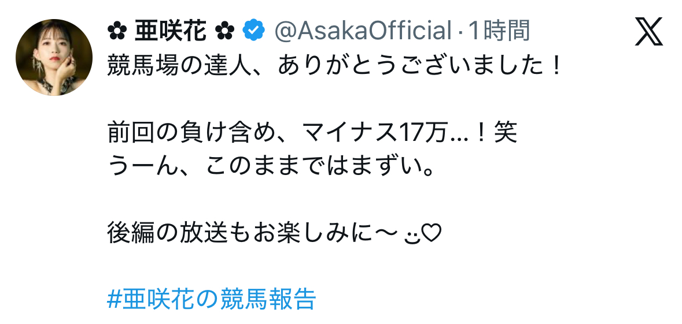
Task: Click the line うーん、このままではまずい。
Action: [x=271, y=167]
